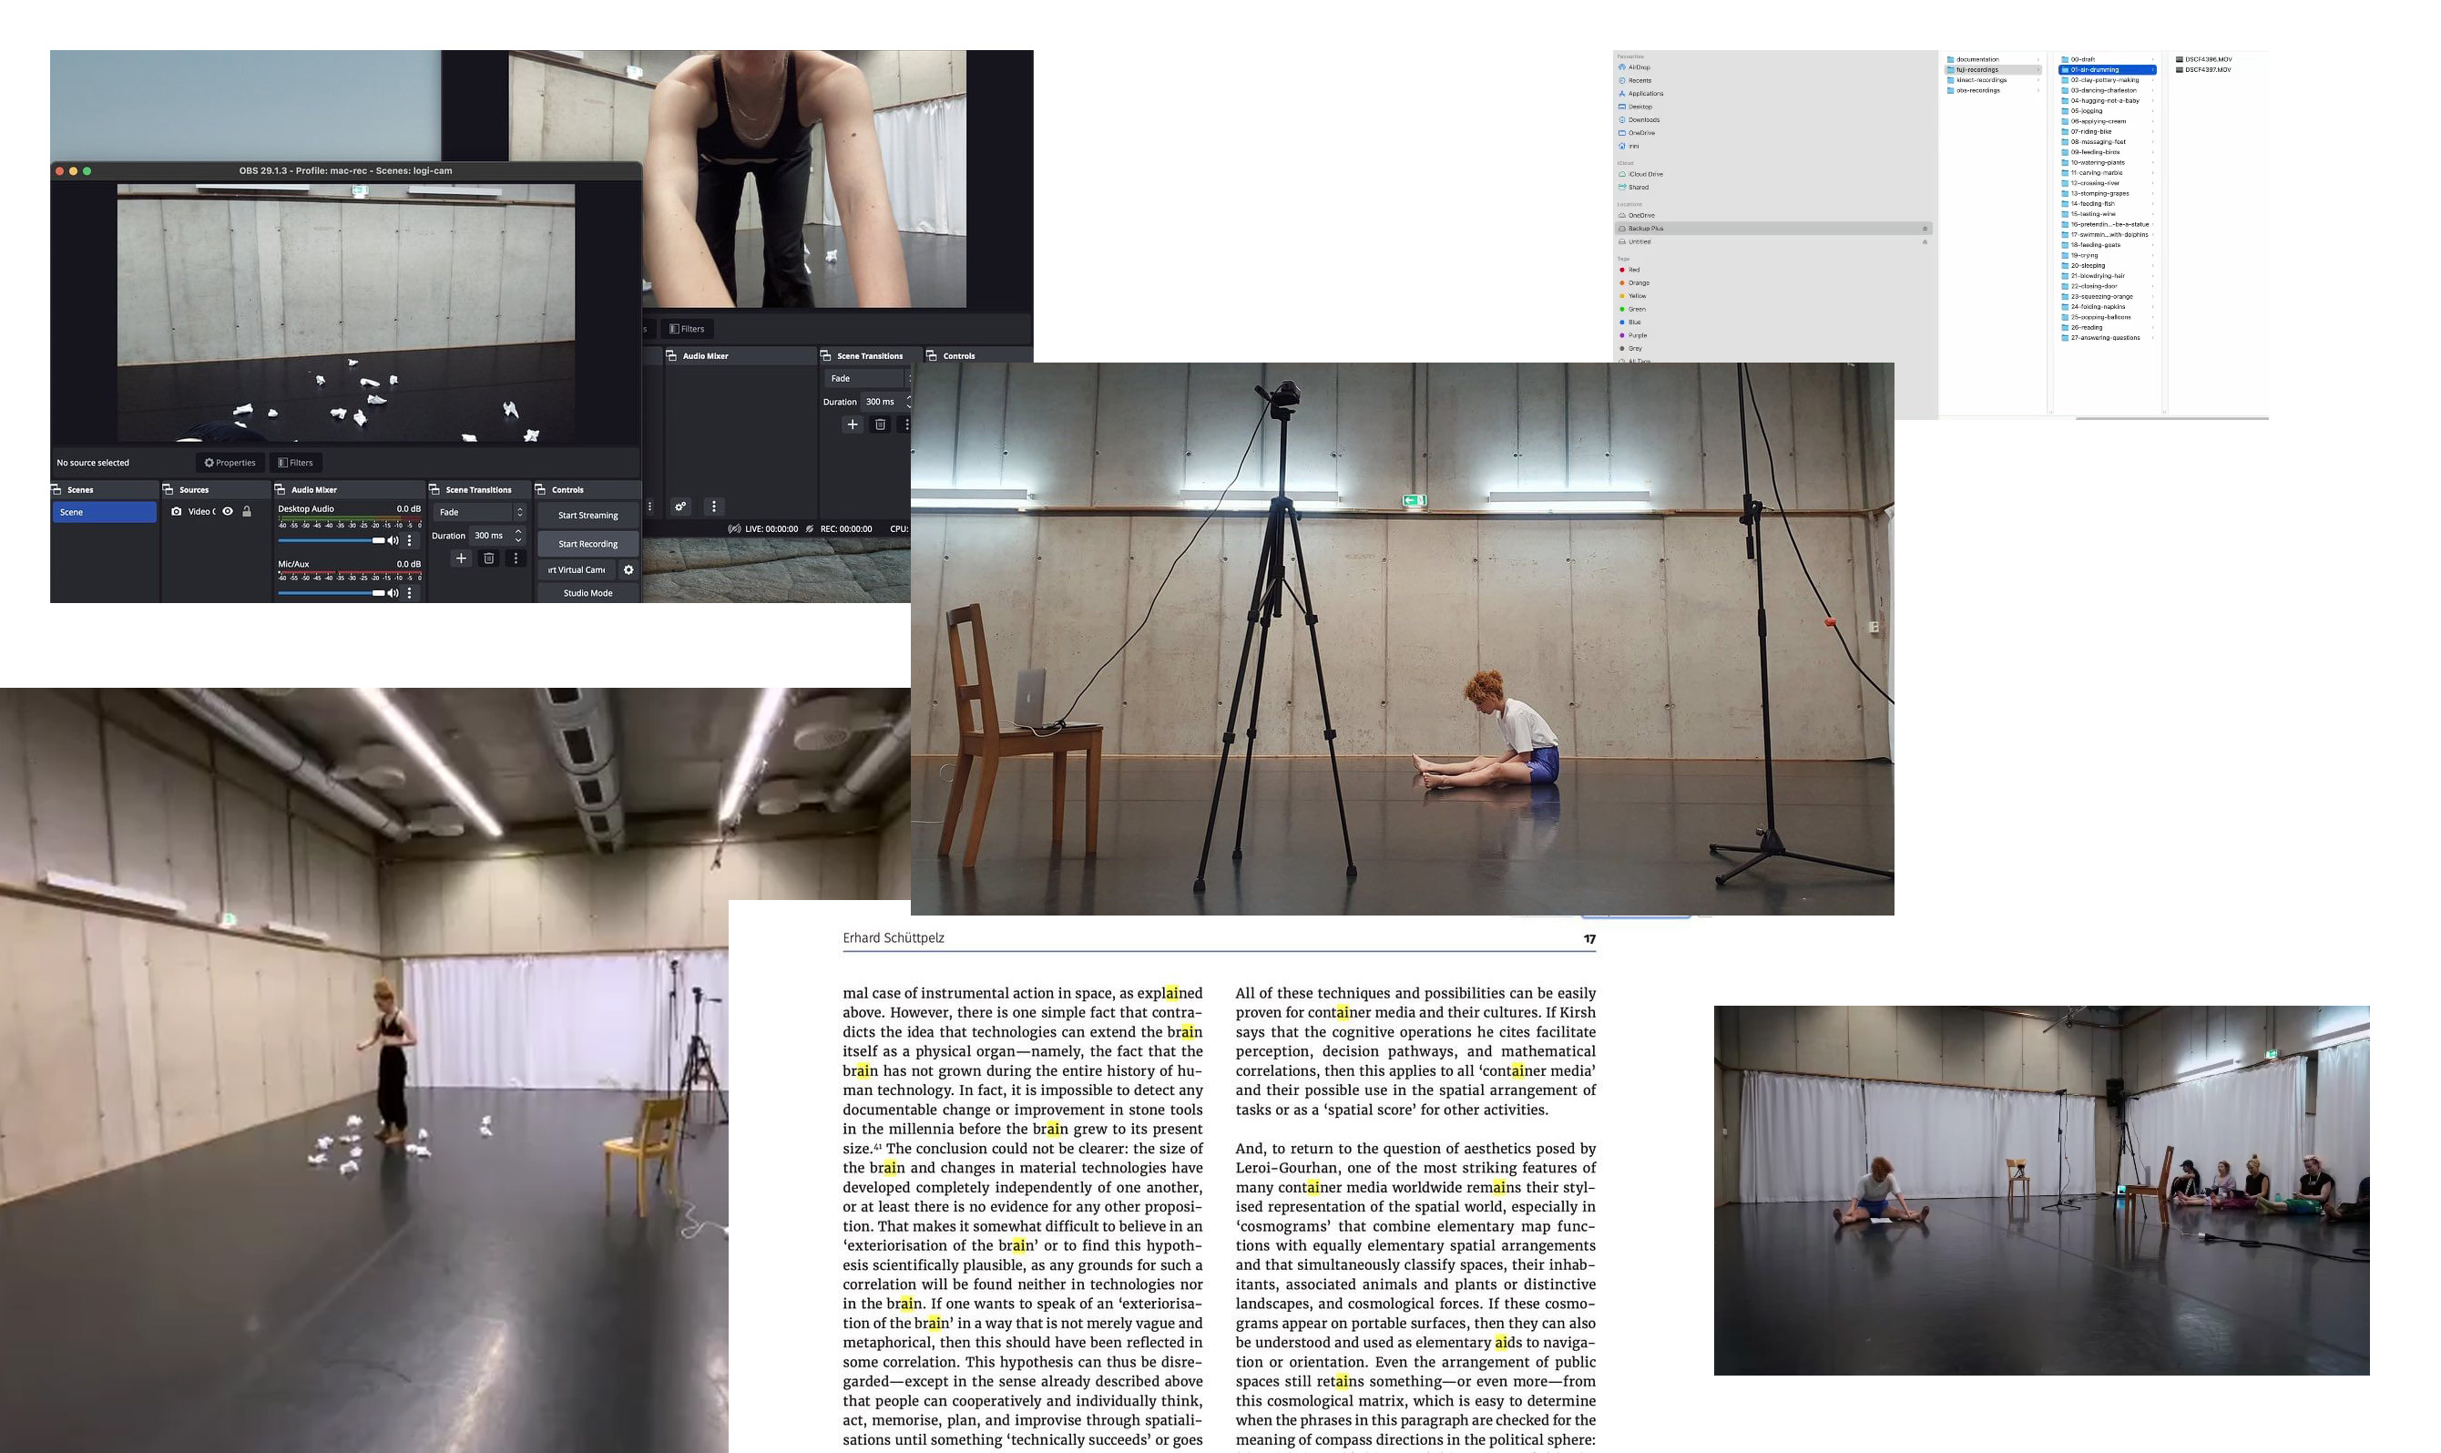Image resolution: width=2441 pixels, height=1453 pixels.
Task: Click the Start Streaming button
Action: [587, 515]
